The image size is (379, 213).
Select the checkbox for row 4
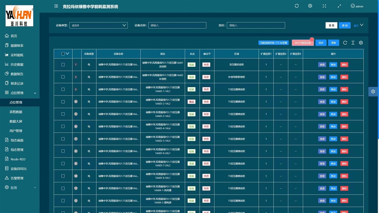point(63,102)
